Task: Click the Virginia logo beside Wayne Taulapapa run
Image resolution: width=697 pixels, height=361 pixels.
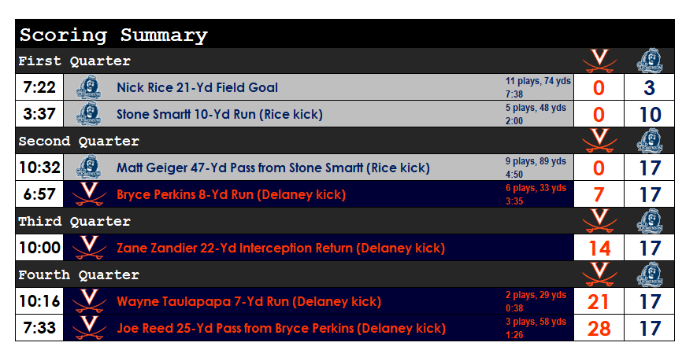Action: [89, 301]
